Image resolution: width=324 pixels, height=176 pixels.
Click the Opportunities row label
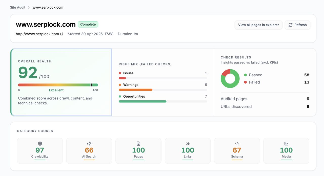click(134, 96)
